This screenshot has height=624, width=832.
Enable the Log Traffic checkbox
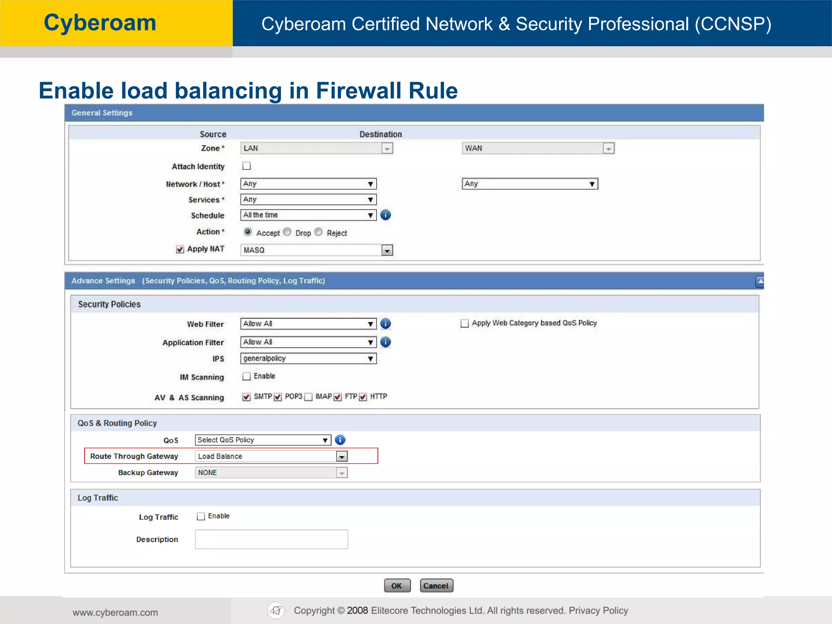201,516
